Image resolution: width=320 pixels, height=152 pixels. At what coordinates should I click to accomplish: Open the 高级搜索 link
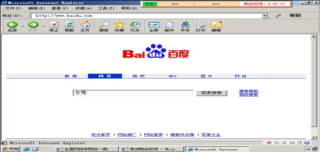249,95
